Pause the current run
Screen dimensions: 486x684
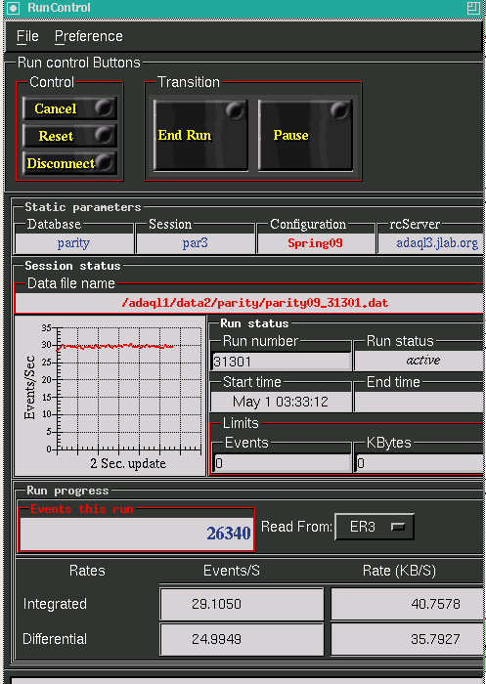tap(306, 135)
